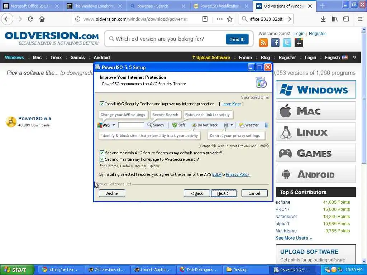
Task: Open the Linux section in site navigation
Action: click(x=56, y=58)
